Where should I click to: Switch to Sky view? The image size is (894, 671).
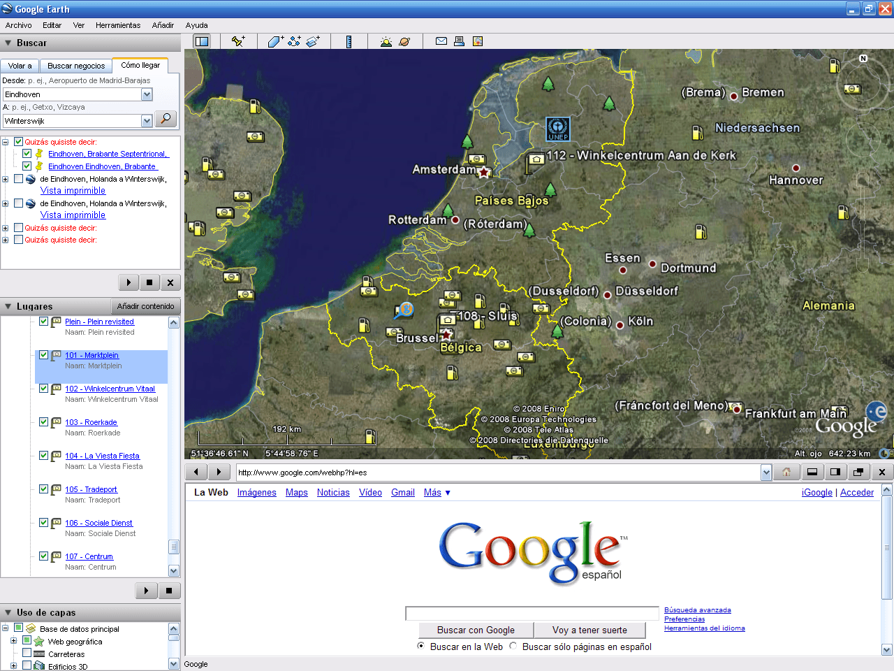tap(405, 41)
